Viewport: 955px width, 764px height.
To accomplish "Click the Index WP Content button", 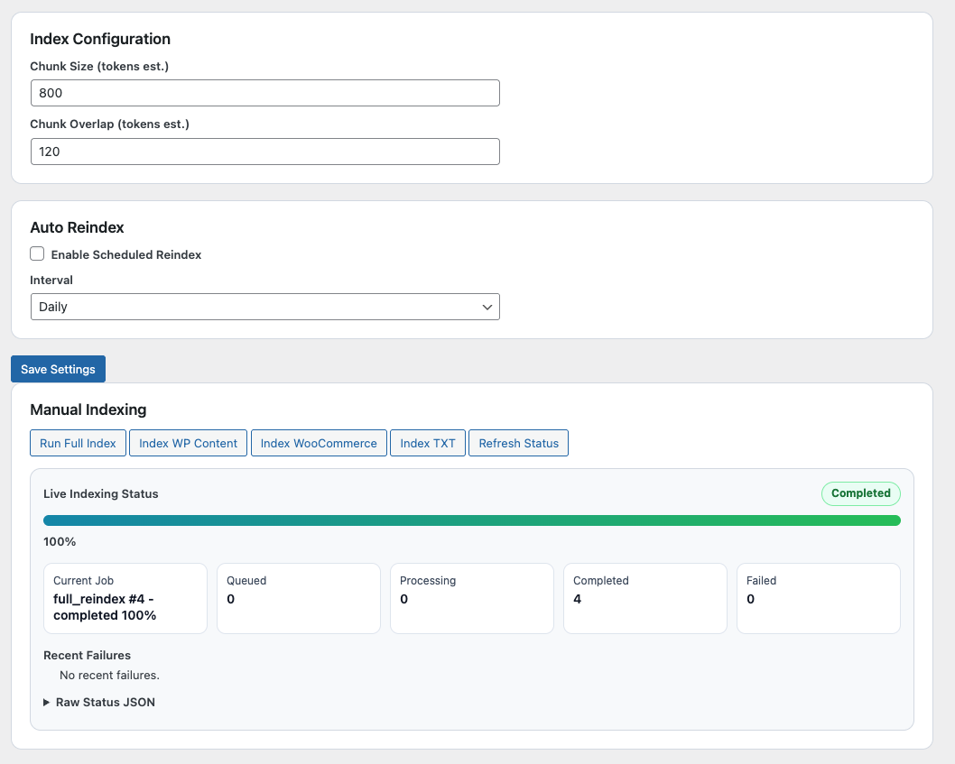I will 188,443.
